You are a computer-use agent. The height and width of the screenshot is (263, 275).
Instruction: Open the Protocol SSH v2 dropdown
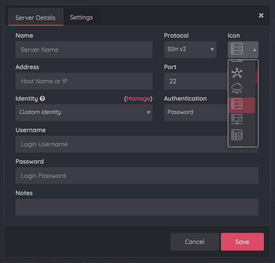(190, 50)
